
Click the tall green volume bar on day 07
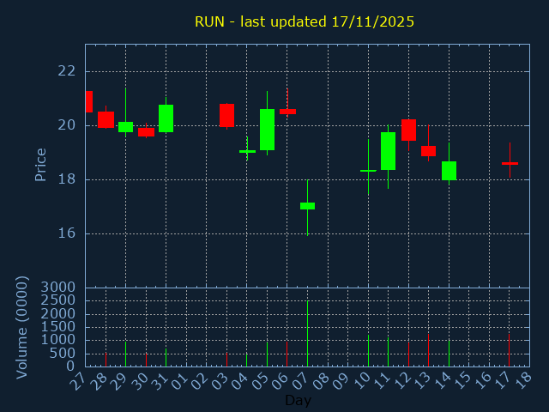[x=307, y=333]
